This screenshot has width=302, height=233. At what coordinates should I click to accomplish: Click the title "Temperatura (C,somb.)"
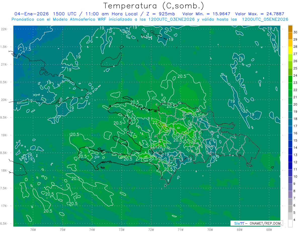tap(154, 6)
